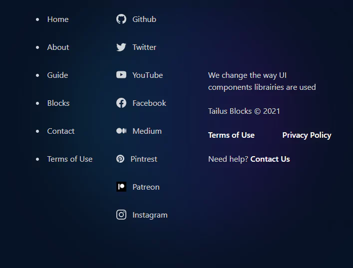
Task: Click the Medium text link
Action: click(x=147, y=131)
